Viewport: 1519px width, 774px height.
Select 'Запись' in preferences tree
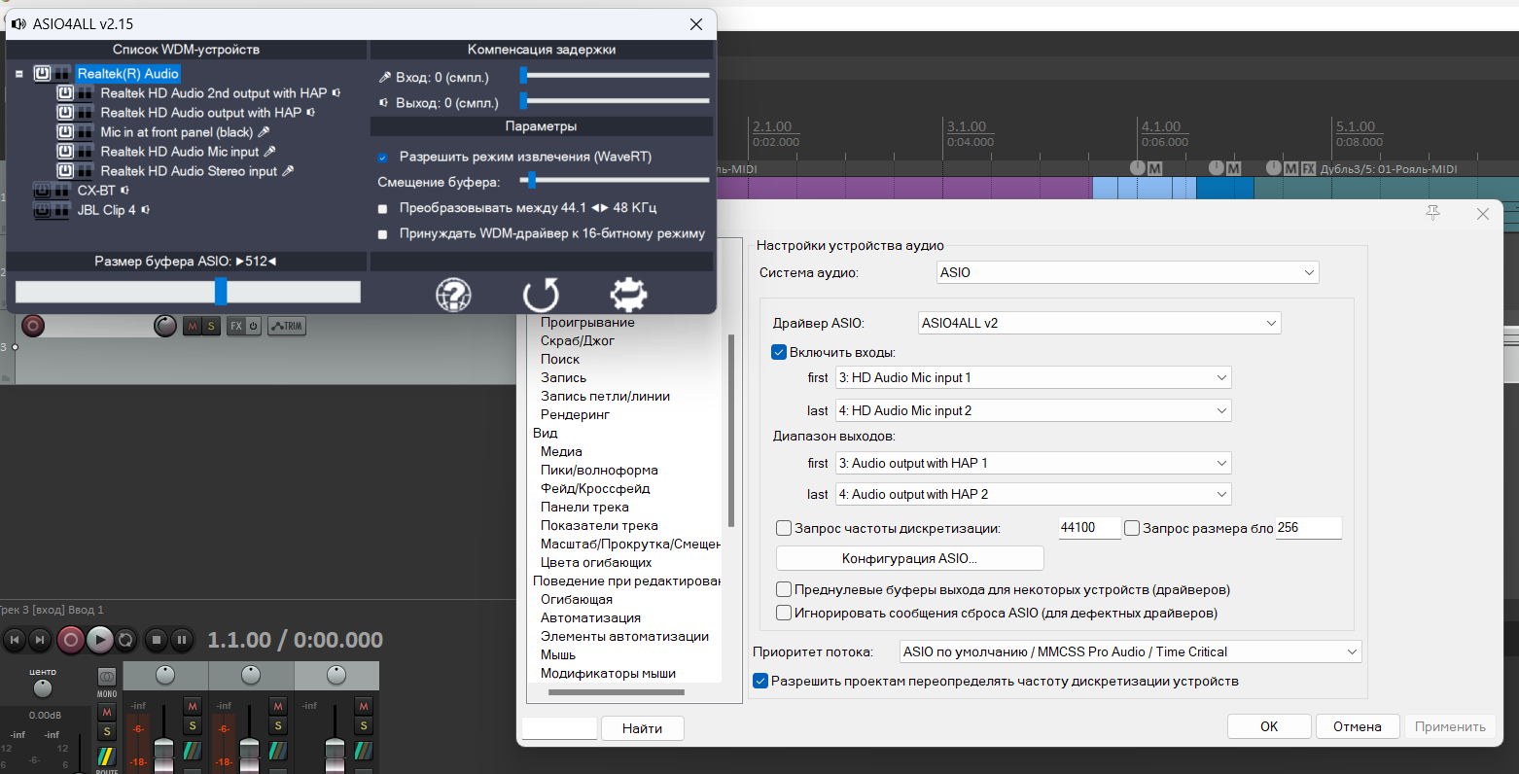pos(564,377)
